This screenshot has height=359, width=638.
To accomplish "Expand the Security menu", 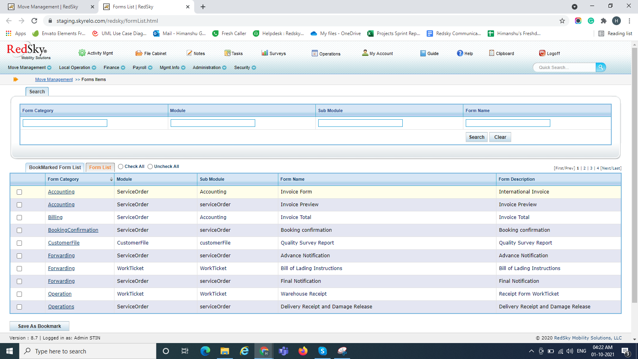I will (245, 67).
